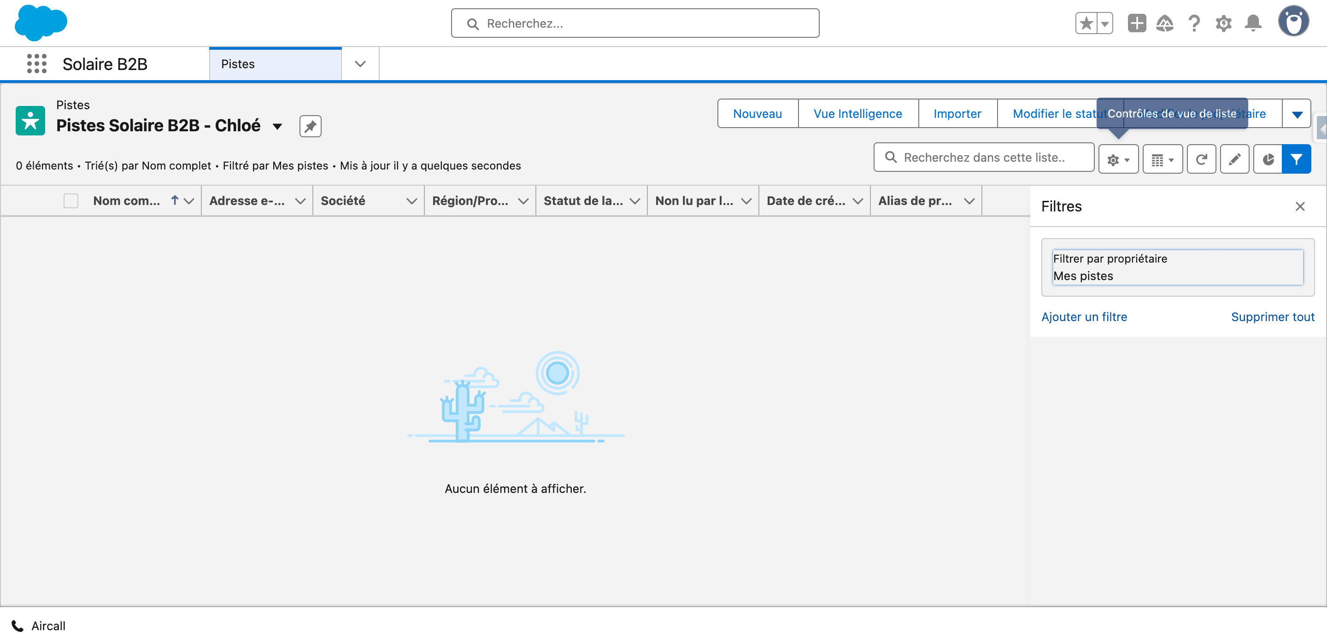Click the Nouveau button
This screenshot has width=1327, height=644.
[x=757, y=114]
